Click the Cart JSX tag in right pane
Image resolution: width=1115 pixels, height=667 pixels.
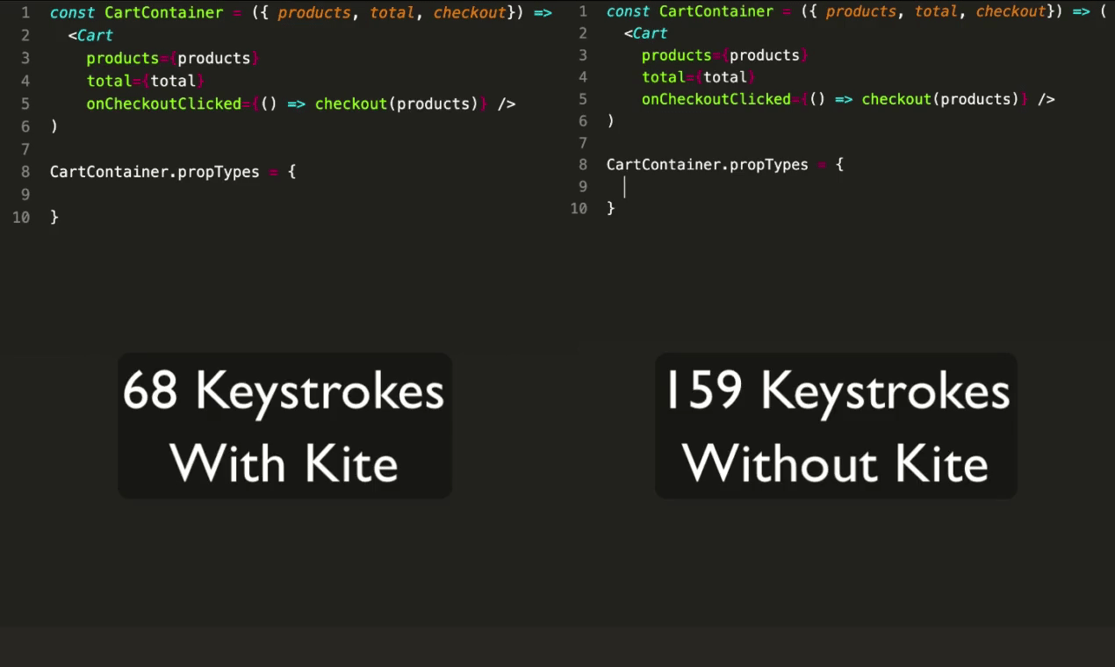point(650,33)
